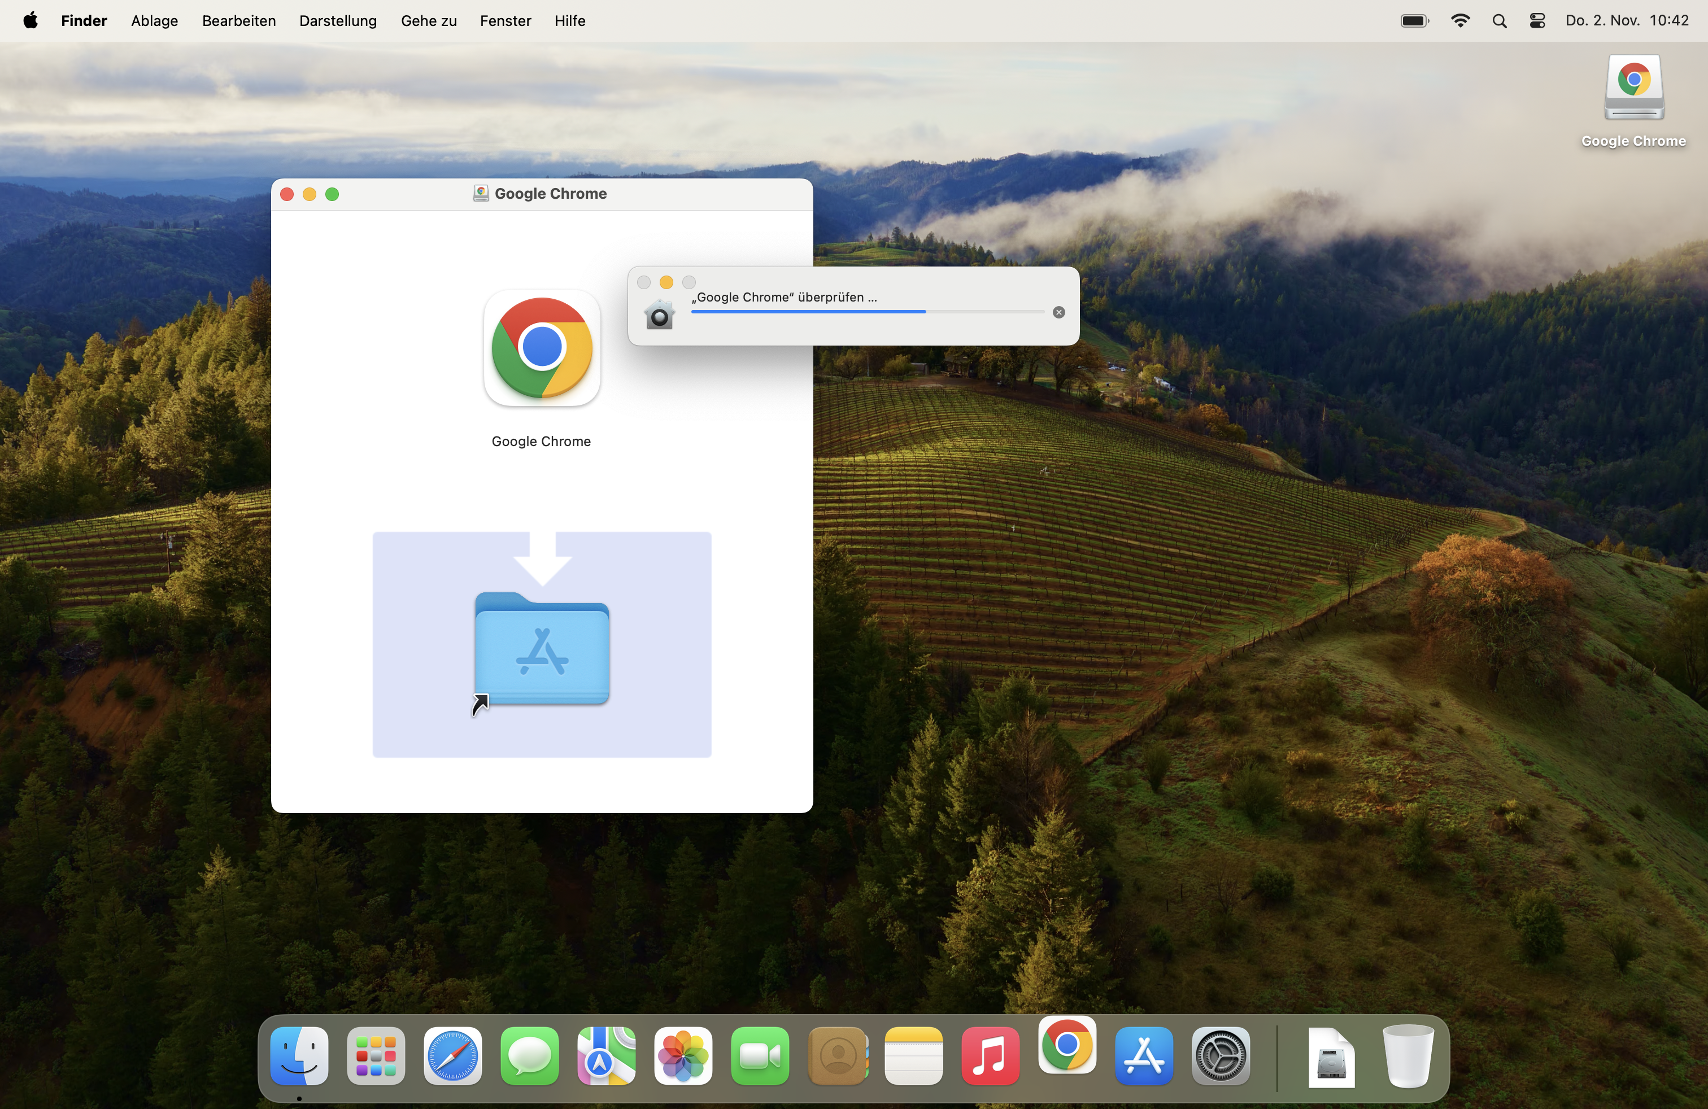The image size is (1708, 1109).
Task: Cancel the Chrome verification progress
Action: click(x=1058, y=312)
